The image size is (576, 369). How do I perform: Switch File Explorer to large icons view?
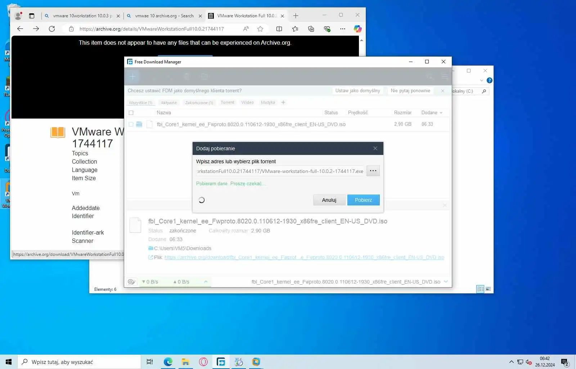488,289
